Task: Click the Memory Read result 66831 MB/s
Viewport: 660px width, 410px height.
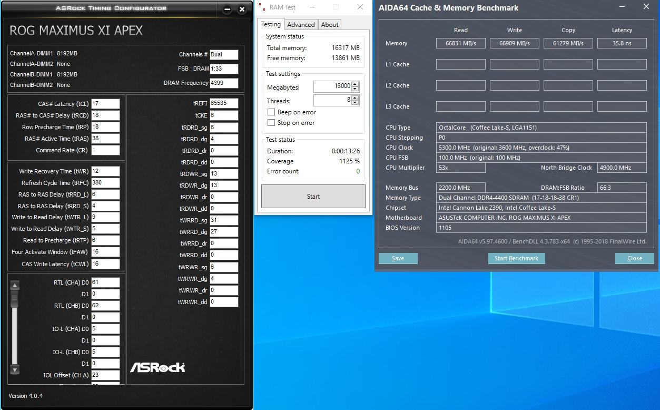Action: [x=461, y=43]
